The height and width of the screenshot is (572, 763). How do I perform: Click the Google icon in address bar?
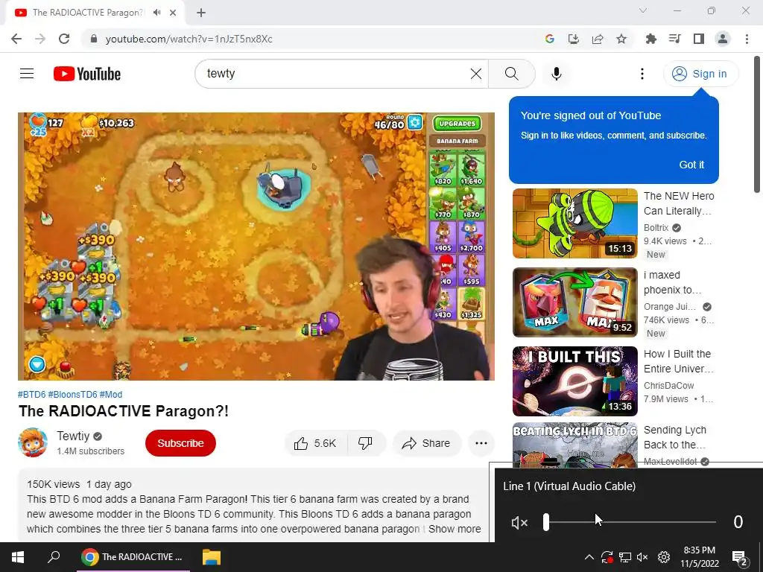click(550, 39)
